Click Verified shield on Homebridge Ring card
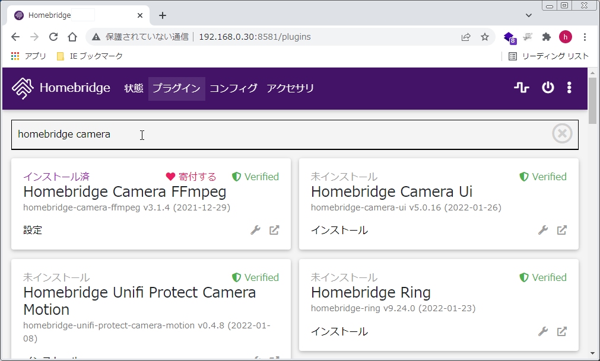Image resolution: width=600 pixels, height=361 pixels. pyautogui.click(x=542, y=277)
